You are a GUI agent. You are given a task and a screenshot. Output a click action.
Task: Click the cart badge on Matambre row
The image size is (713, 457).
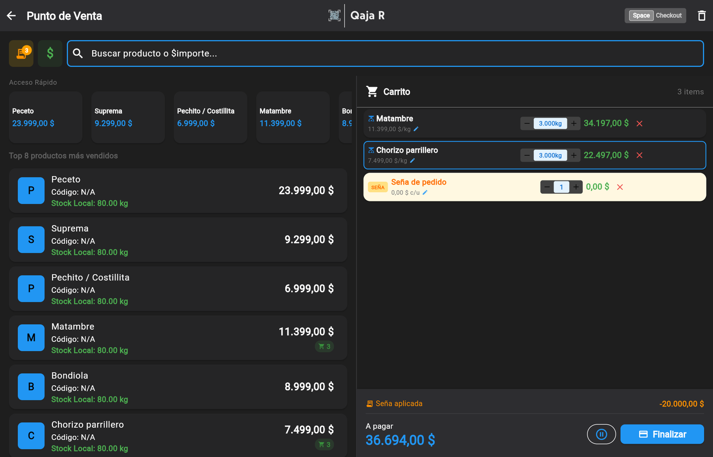point(324,346)
